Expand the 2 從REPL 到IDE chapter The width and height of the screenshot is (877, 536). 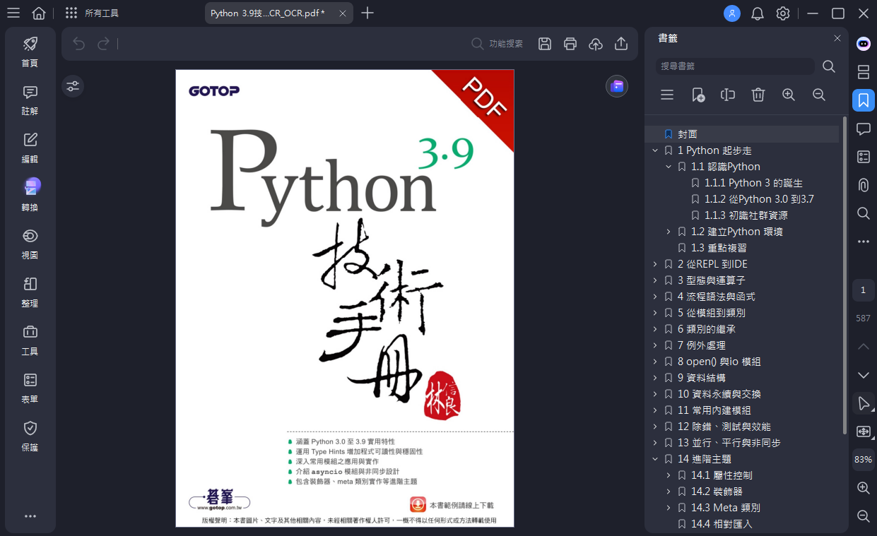tap(655, 264)
